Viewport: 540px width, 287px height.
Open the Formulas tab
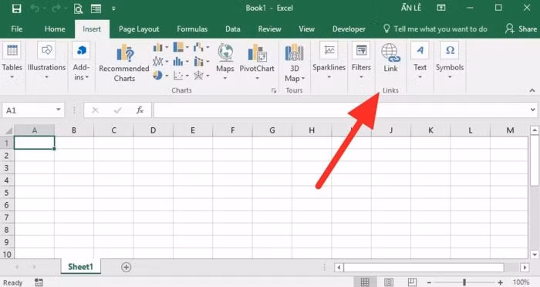click(x=192, y=29)
